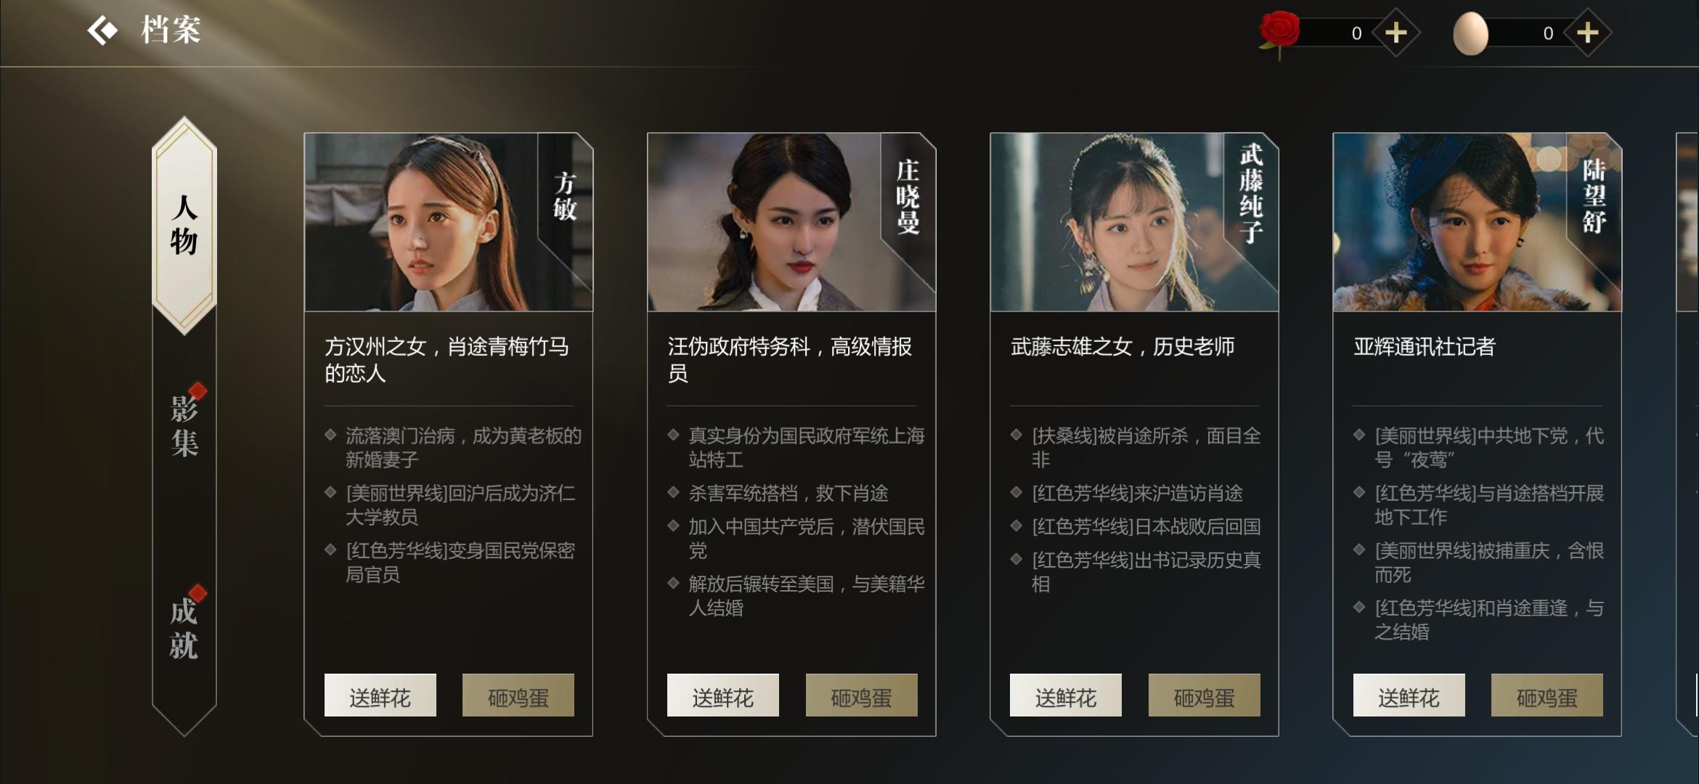Add more roses with the plus icon
1699x784 pixels.
point(1396,33)
